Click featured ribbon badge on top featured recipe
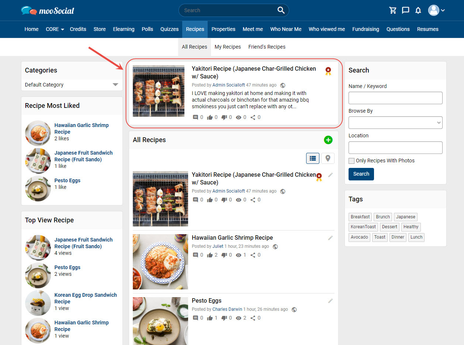The height and width of the screenshot is (345, 464). pyautogui.click(x=328, y=71)
